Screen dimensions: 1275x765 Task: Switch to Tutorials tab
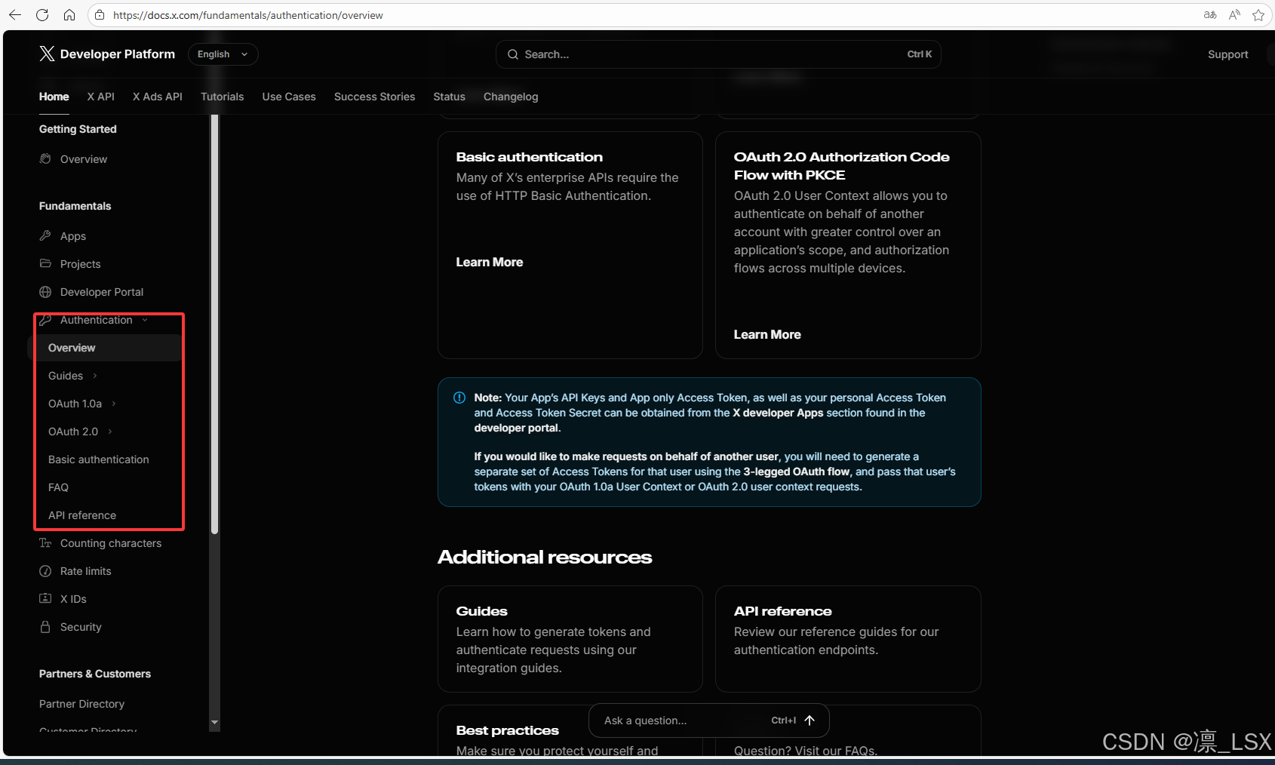click(223, 97)
